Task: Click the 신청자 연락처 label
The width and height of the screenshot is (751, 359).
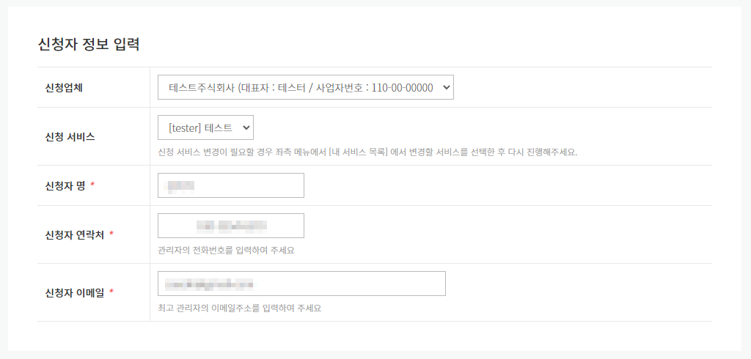Action: tap(74, 234)
